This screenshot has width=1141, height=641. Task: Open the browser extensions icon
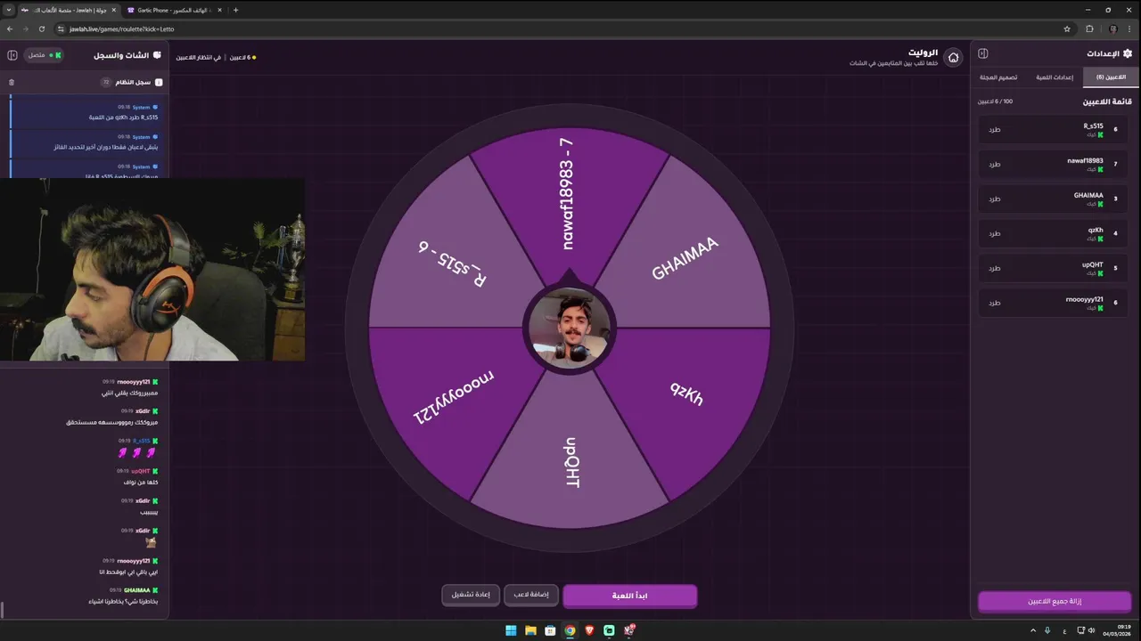point(1089,28)
